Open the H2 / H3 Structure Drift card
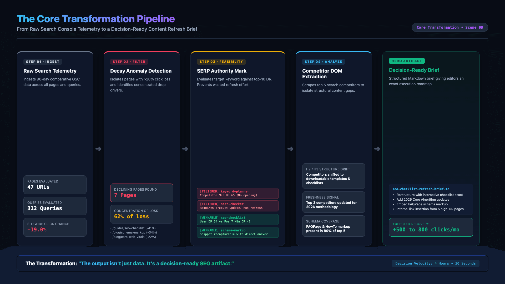 334,176
